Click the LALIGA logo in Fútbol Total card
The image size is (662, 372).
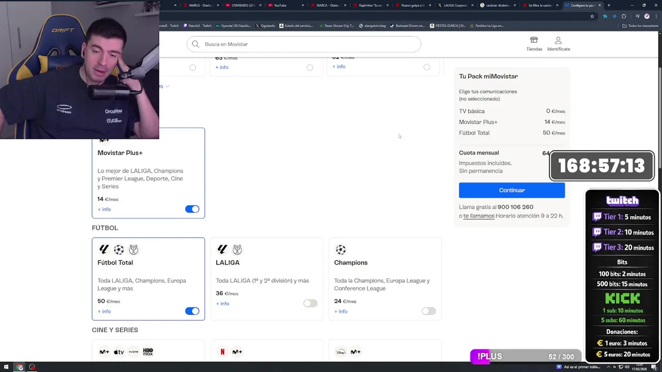point(104,250)
